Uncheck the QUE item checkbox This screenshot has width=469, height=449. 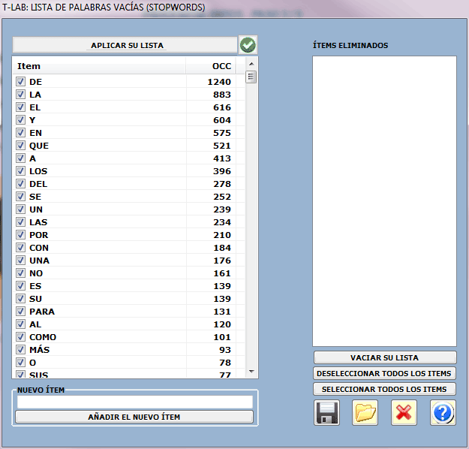(21, 146)
